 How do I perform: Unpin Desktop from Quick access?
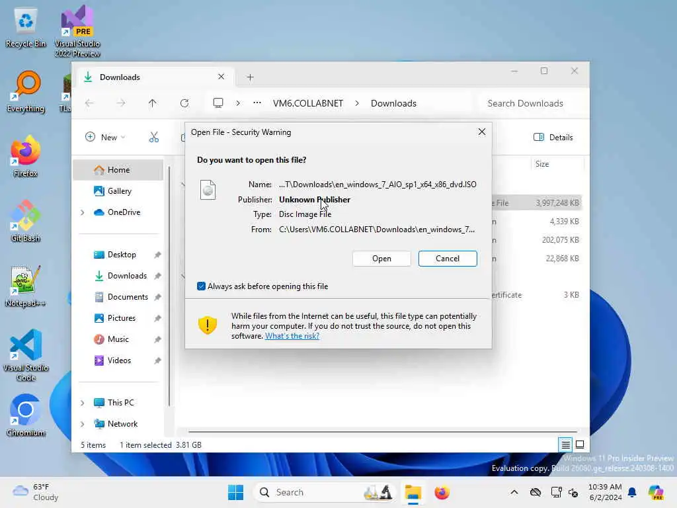pyautogui.click(x=157, y=255)
